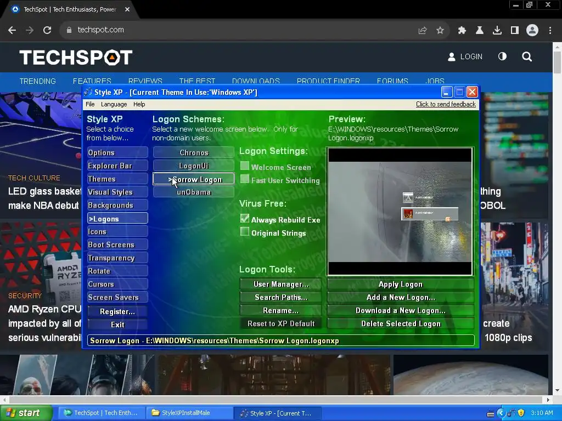Viewport: 562px width, 421px height.
Task: Click Download a New Logon
Action: [401, 310]
